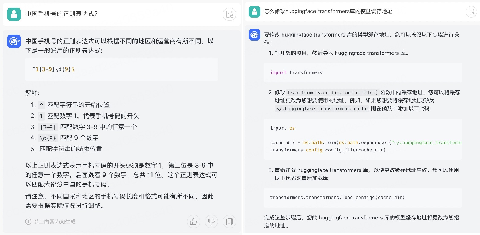Toggle thumbs up on the regex answer

[193, 221]
